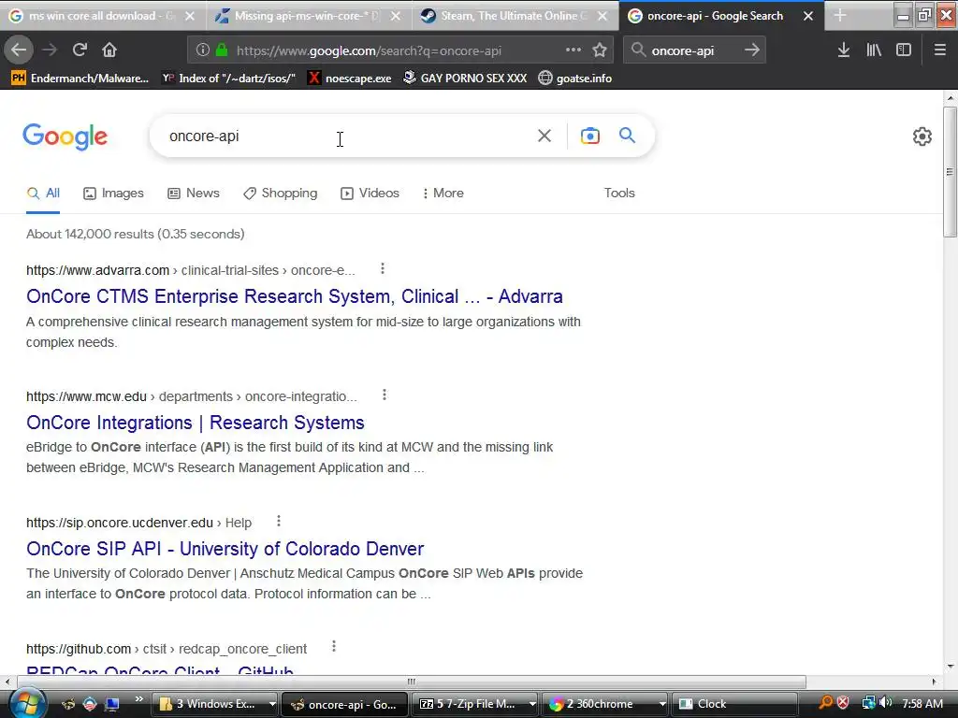Open options dots beside Advarra result
958x718 pixels.
[383, 268]
